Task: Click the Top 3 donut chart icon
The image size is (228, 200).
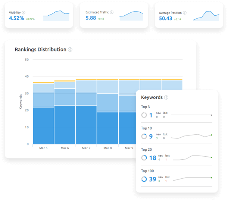Action: tap(144, 115)
